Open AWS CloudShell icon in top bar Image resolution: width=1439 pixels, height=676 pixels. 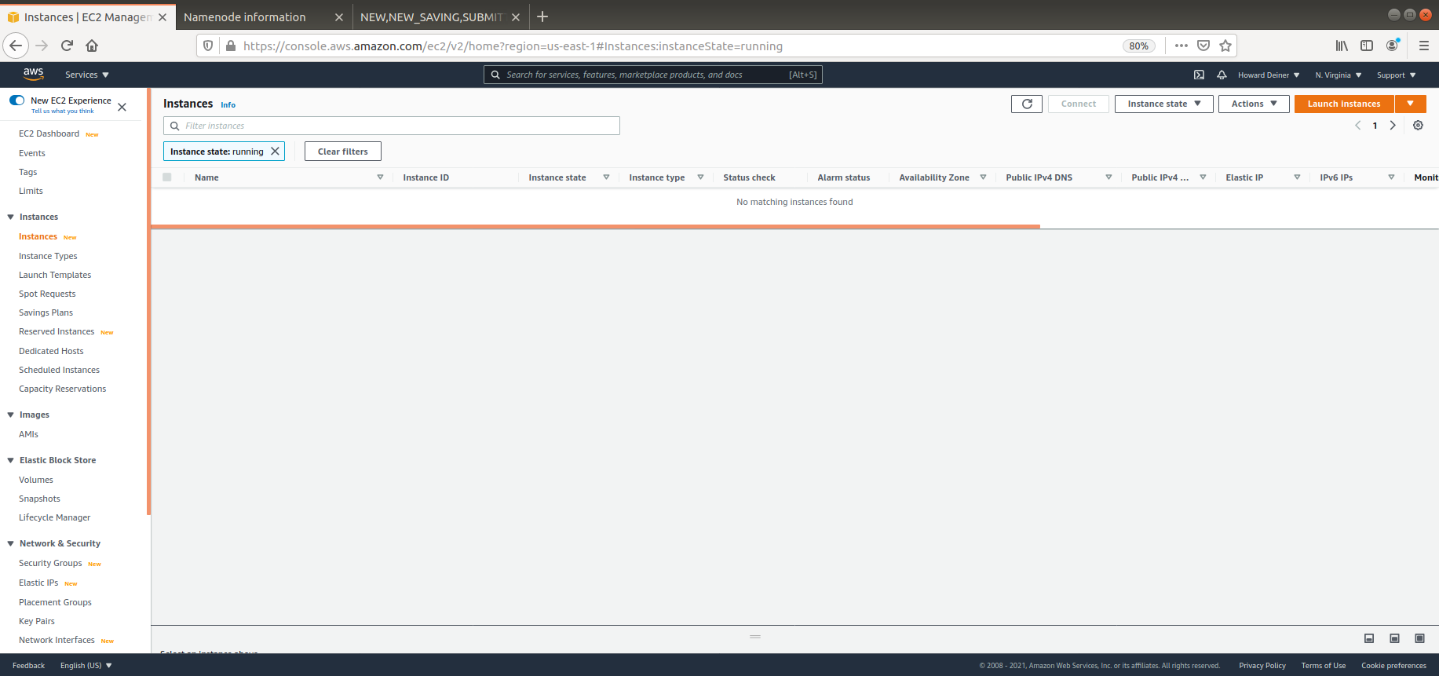click(x=1199, y=75)
